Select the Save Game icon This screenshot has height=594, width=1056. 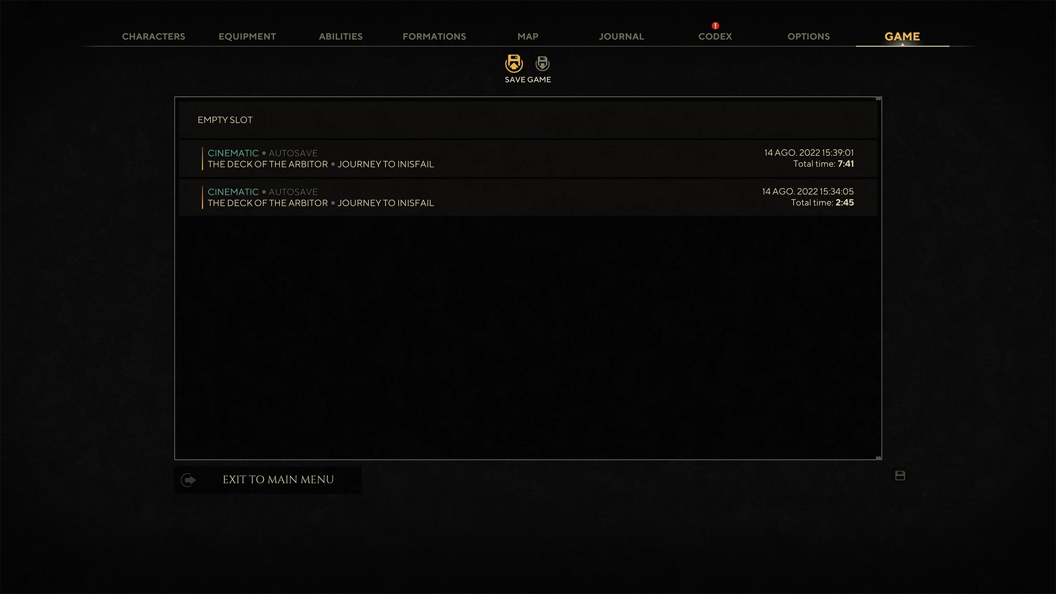[x=514, y=63]
